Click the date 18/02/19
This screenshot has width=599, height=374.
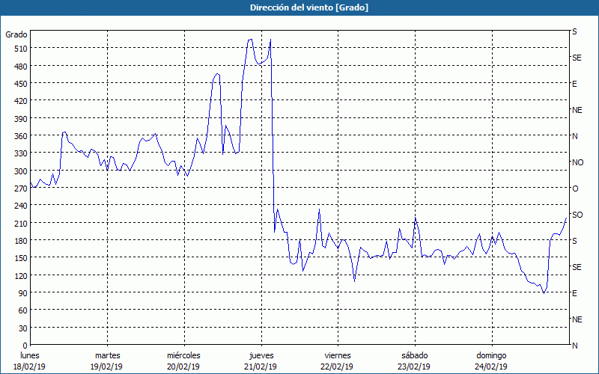point(29,367)
